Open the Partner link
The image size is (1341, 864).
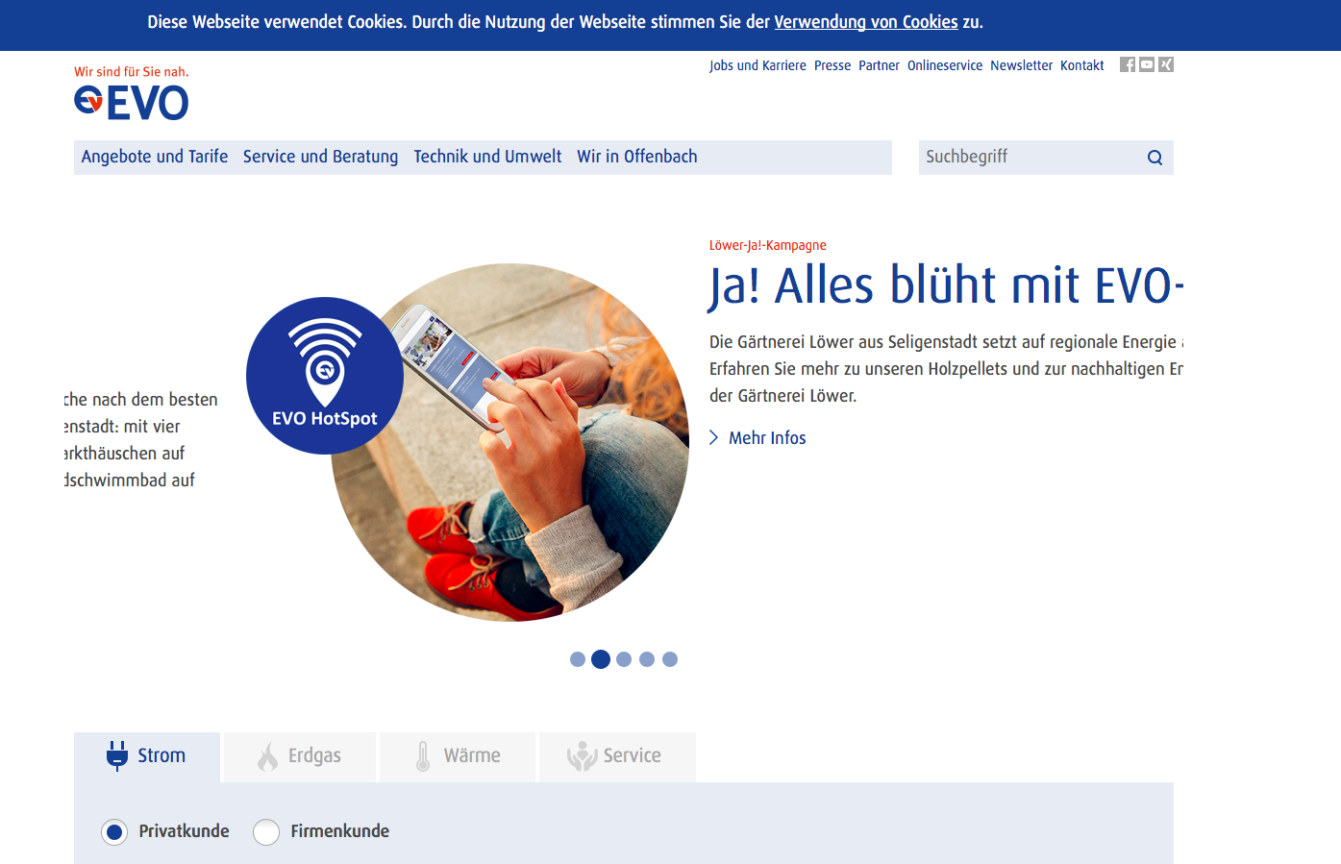tap(879, 65)
